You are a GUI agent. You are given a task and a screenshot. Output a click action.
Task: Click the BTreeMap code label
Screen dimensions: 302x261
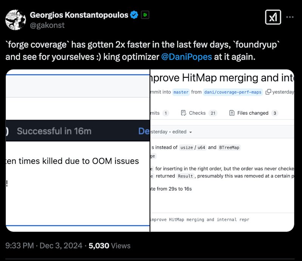[229, 147]
